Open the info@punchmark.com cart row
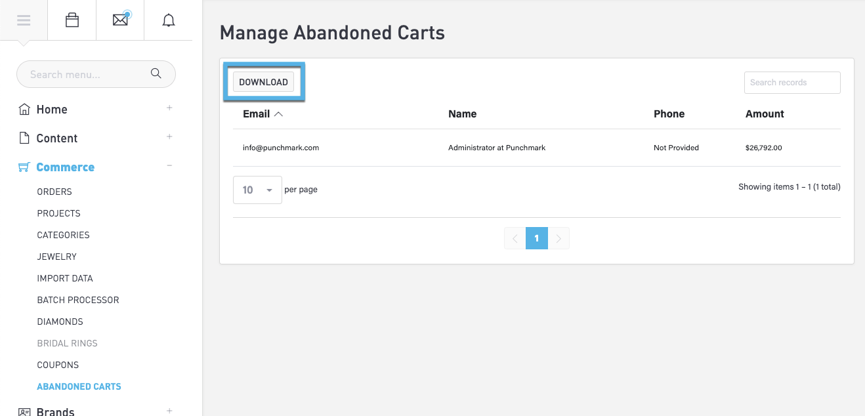865x416 pixels. (281, 148)
